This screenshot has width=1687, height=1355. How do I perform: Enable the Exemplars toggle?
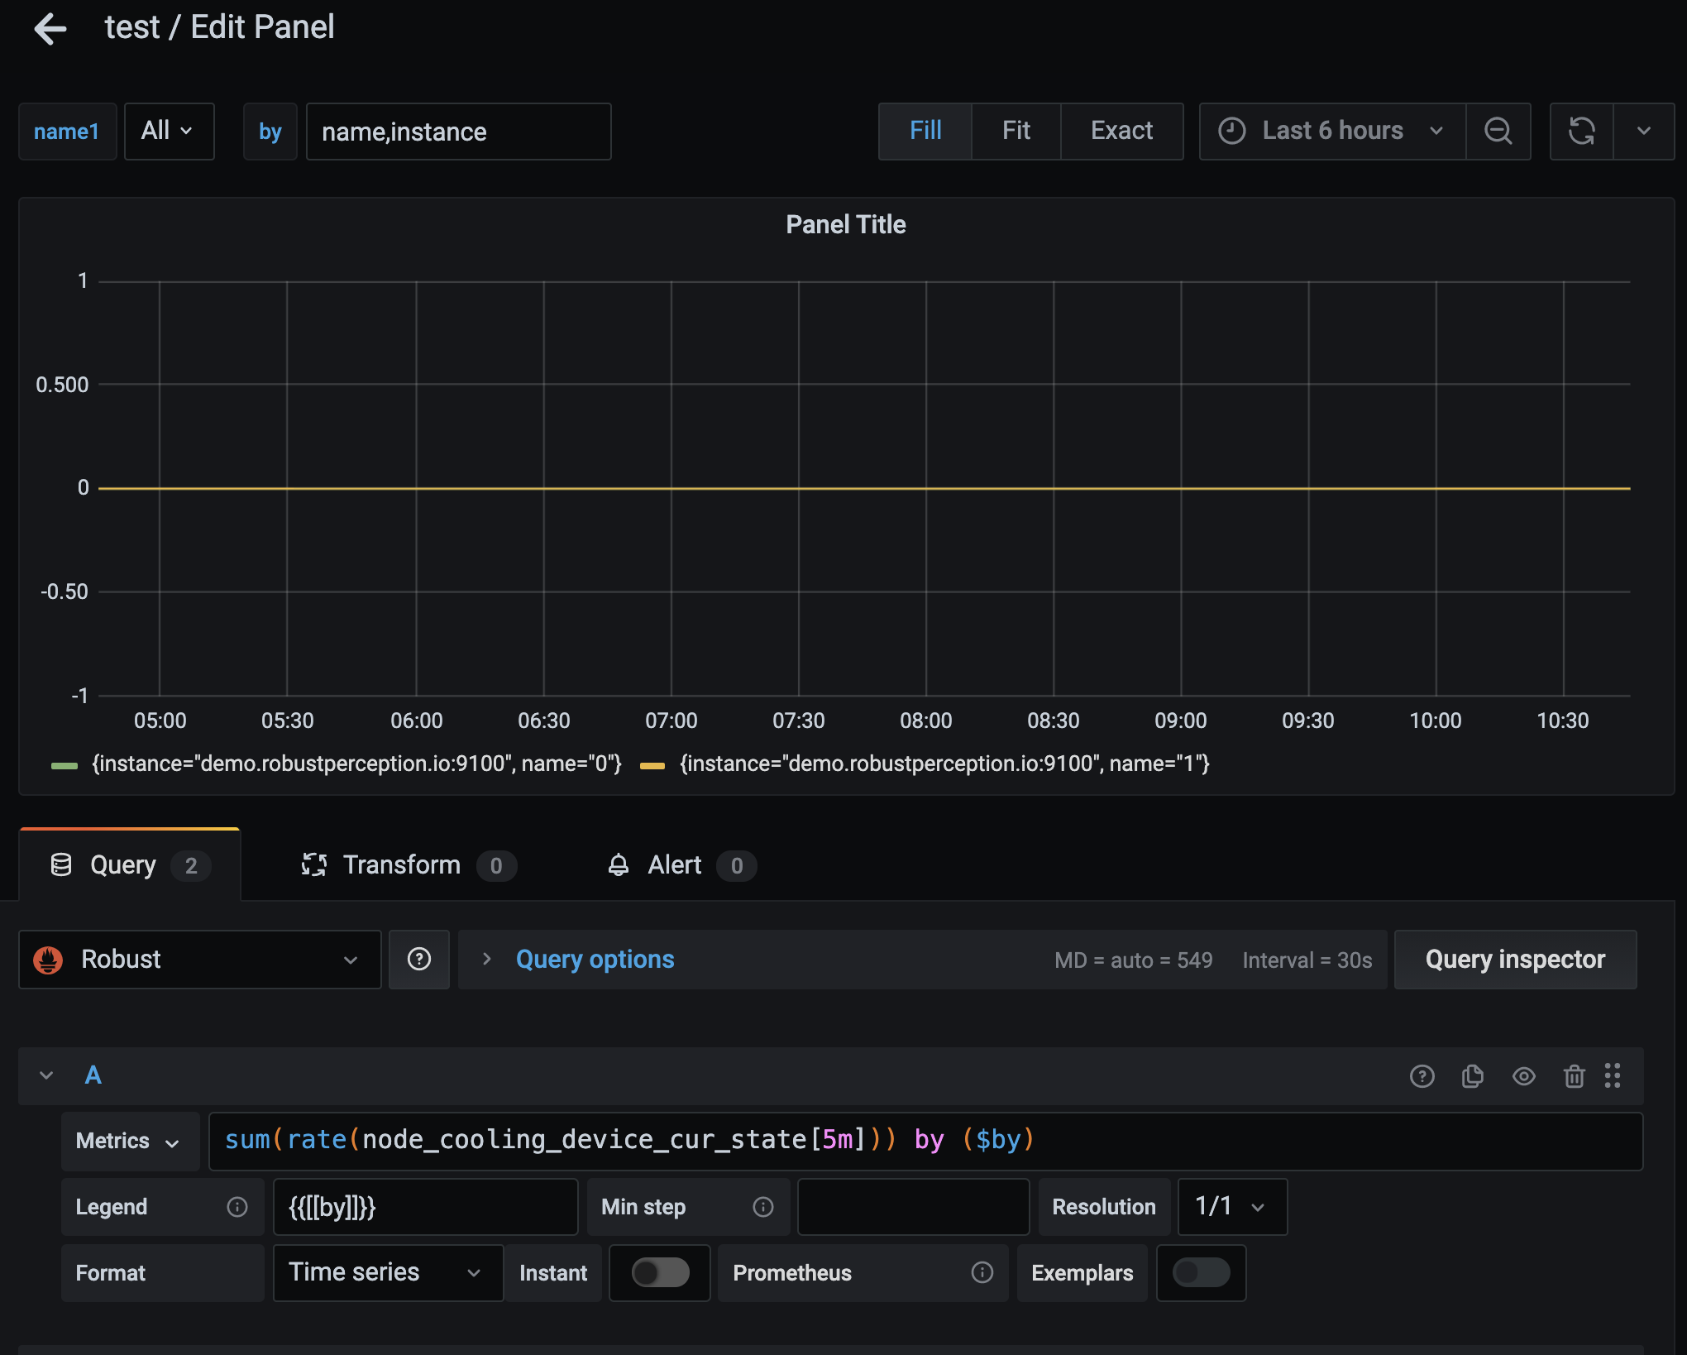click(1201, 1273)
